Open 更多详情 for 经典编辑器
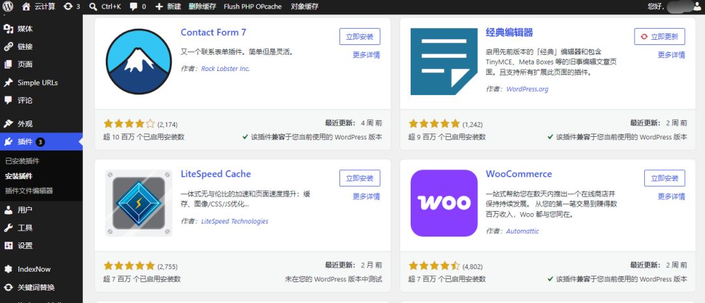 671,55
